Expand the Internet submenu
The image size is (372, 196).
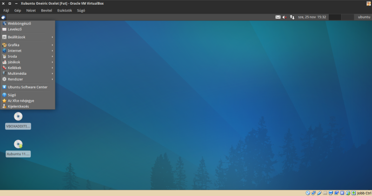(28, 51)
